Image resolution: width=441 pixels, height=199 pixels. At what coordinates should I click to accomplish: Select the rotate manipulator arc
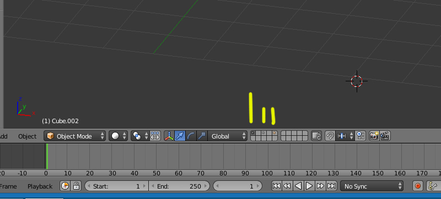tap(191, 136)
